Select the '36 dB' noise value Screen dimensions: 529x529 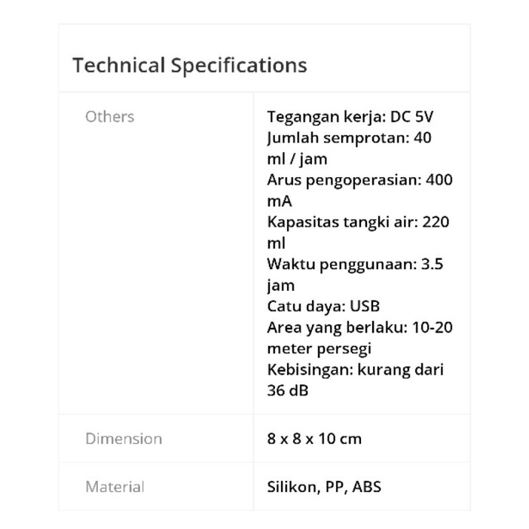(288, 392)
